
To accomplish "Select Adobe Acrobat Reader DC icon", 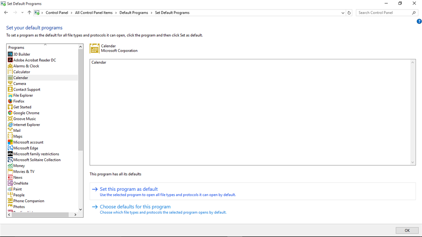I will 10,60.
